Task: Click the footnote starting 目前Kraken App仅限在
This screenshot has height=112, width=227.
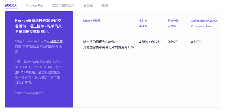Action: coord(39,46)
